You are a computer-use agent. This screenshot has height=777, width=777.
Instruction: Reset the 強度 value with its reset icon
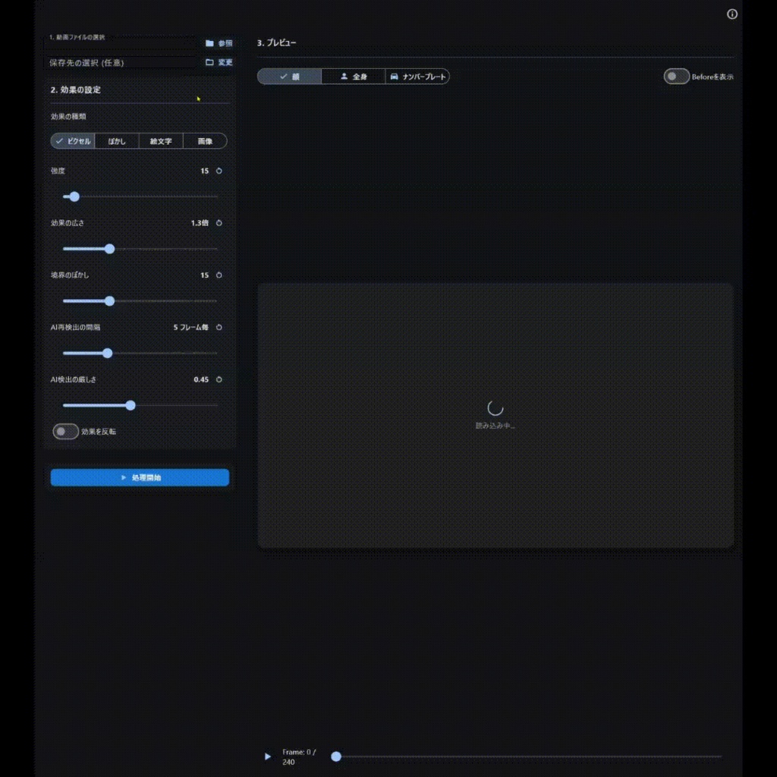coord(219,171)
